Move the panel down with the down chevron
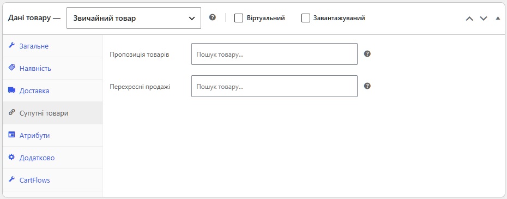Image resolution: width=507 pixels, height=199 pixels. [484, 19]
